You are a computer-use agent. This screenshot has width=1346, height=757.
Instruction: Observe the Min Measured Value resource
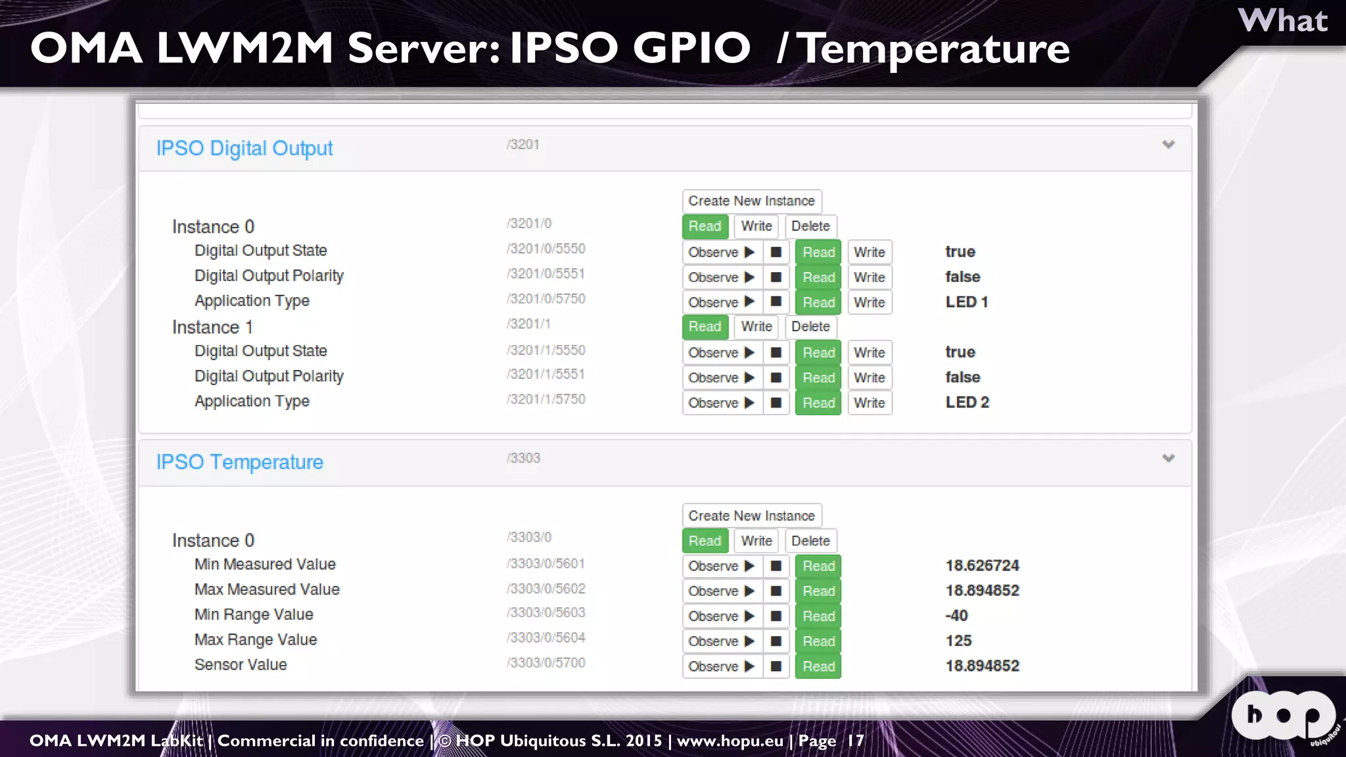click(722, 566)
